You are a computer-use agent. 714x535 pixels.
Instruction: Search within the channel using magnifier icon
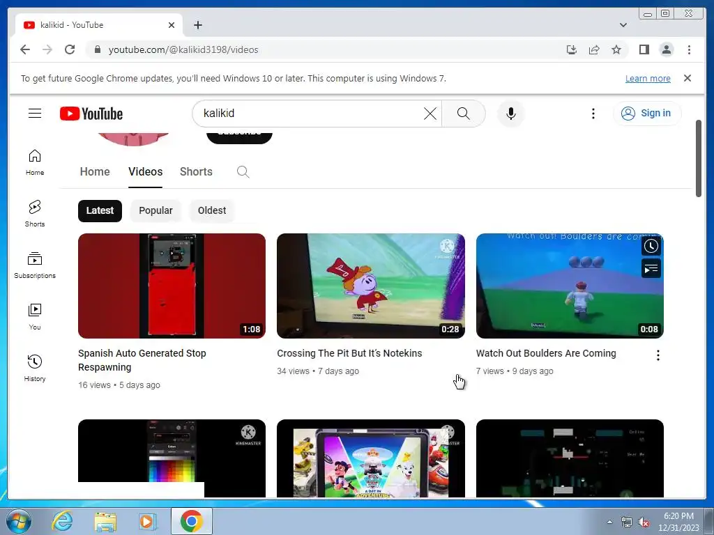[243, 172]
